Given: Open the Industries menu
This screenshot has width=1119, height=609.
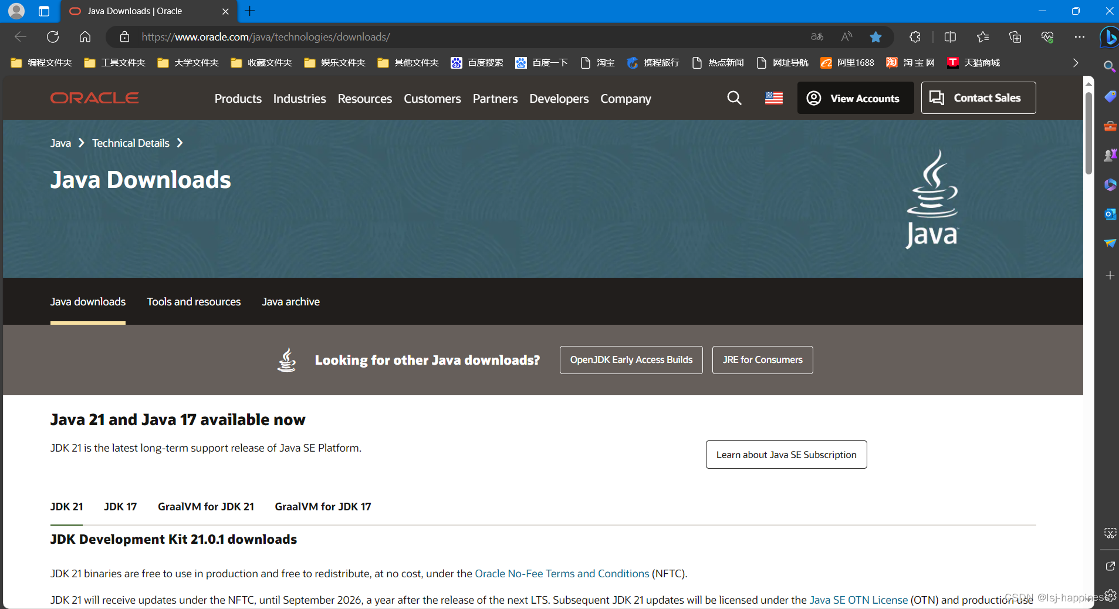Looking at the screenshot, I should [299, 99].
